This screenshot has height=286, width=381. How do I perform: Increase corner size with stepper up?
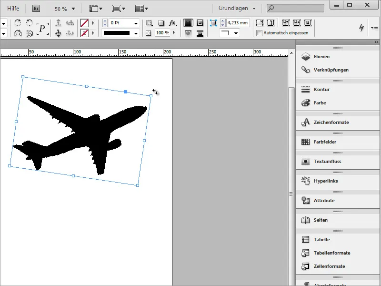(x=222, y=21)
